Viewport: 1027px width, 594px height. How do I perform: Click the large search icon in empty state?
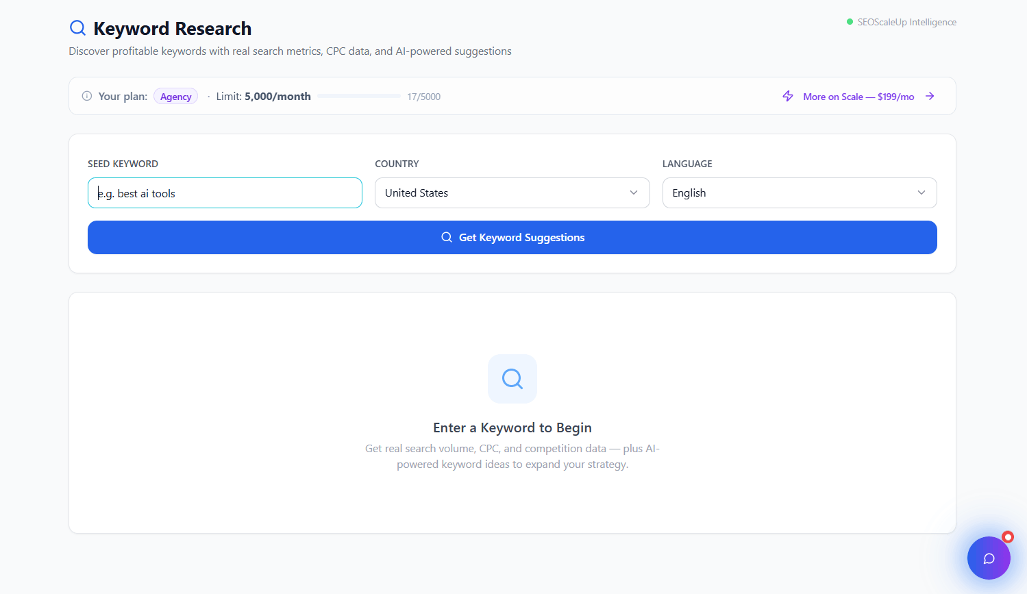(x=512, y=378)
